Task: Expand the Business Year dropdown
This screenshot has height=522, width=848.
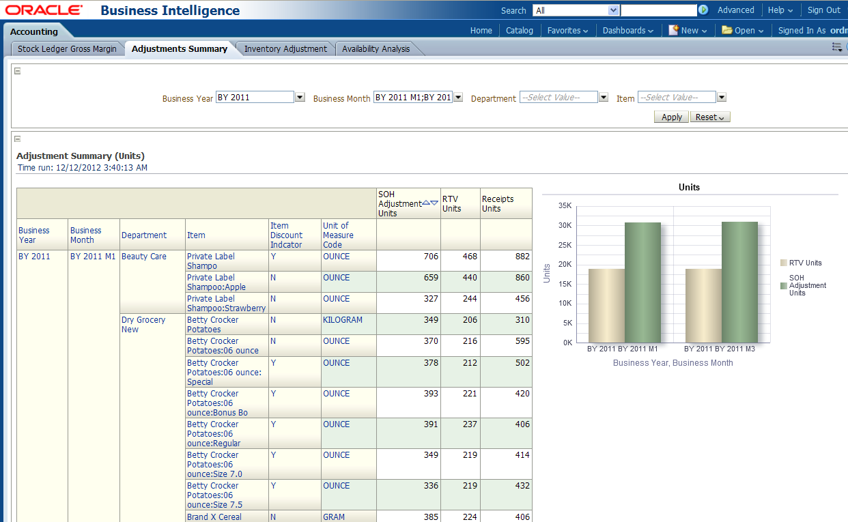Action: pyautogui.click(x=300, y=98)
